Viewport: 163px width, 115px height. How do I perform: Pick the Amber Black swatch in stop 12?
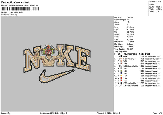pos(121,83)
